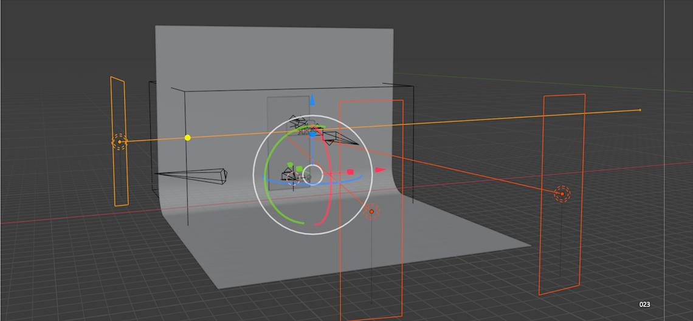Viewport: 693px width, 321px height.
Task: Click the yellow dot on the orange line
Action: [x=187, y=138]
